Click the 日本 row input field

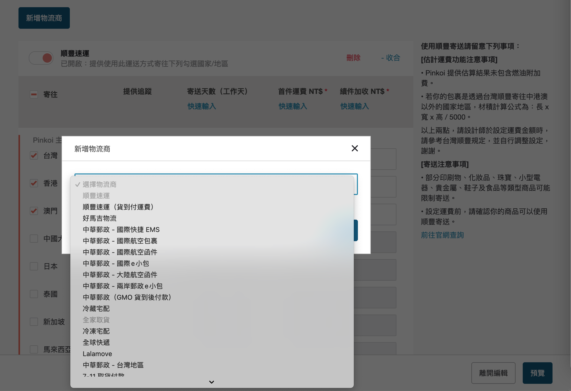click(x=375, y=270)
